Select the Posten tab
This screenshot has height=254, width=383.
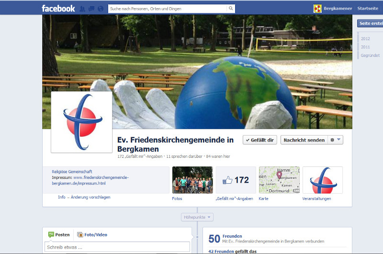point(59,234)
